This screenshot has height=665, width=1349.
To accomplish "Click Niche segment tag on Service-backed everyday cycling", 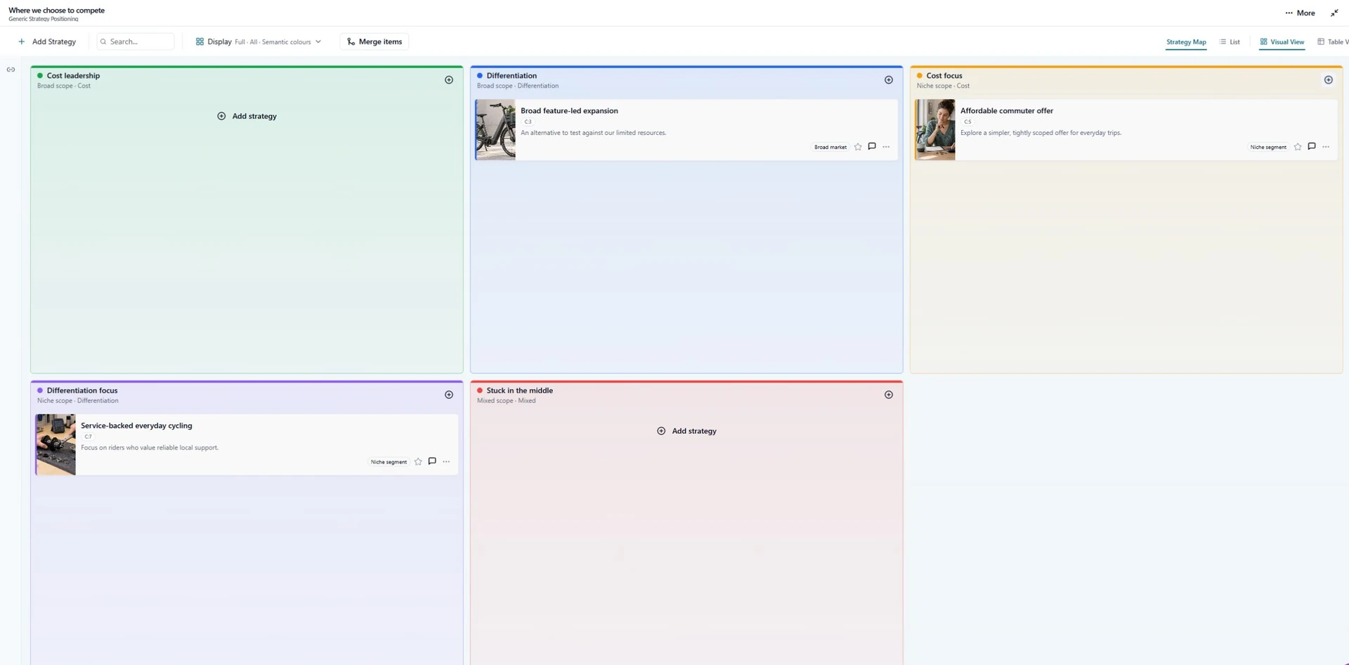I will 389,461.
